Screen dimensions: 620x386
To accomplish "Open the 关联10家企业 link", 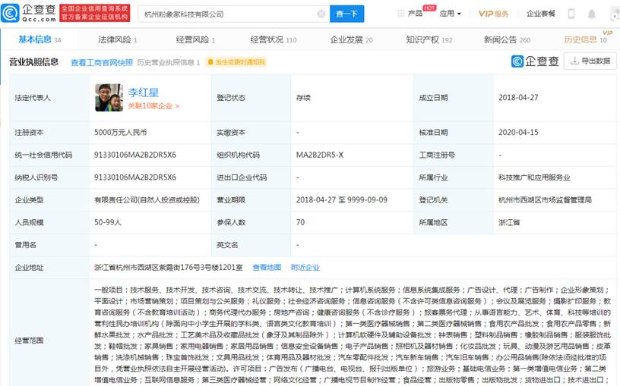I will 153,106.
